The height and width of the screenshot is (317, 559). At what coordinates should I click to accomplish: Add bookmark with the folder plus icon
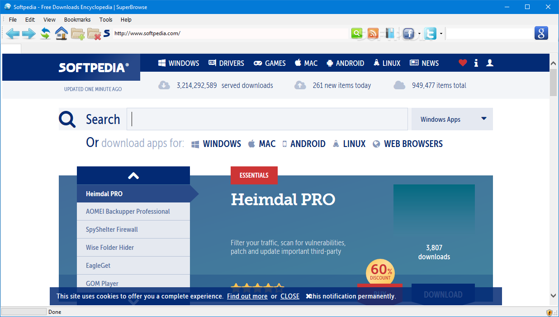(x=78, y=34)
